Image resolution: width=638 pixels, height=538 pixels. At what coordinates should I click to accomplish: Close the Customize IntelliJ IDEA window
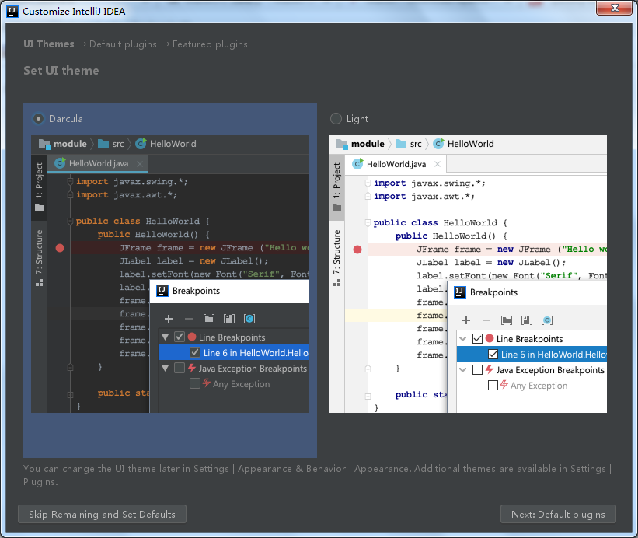(x=614, y=9)
